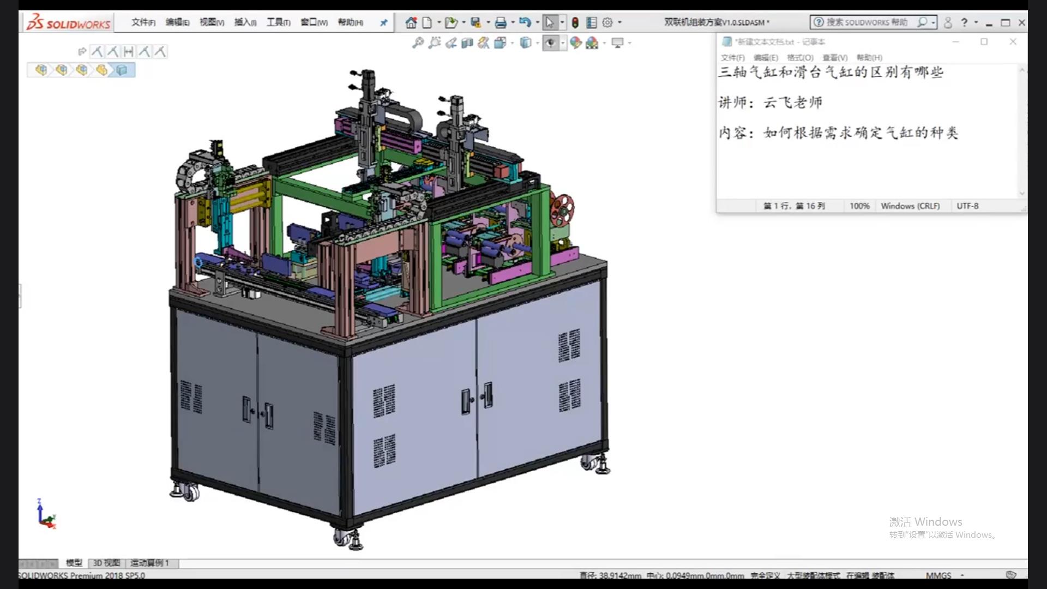Expand the Undo dropdown arrow
Screen dimensions: 1047x589
(x=537, y=22)
